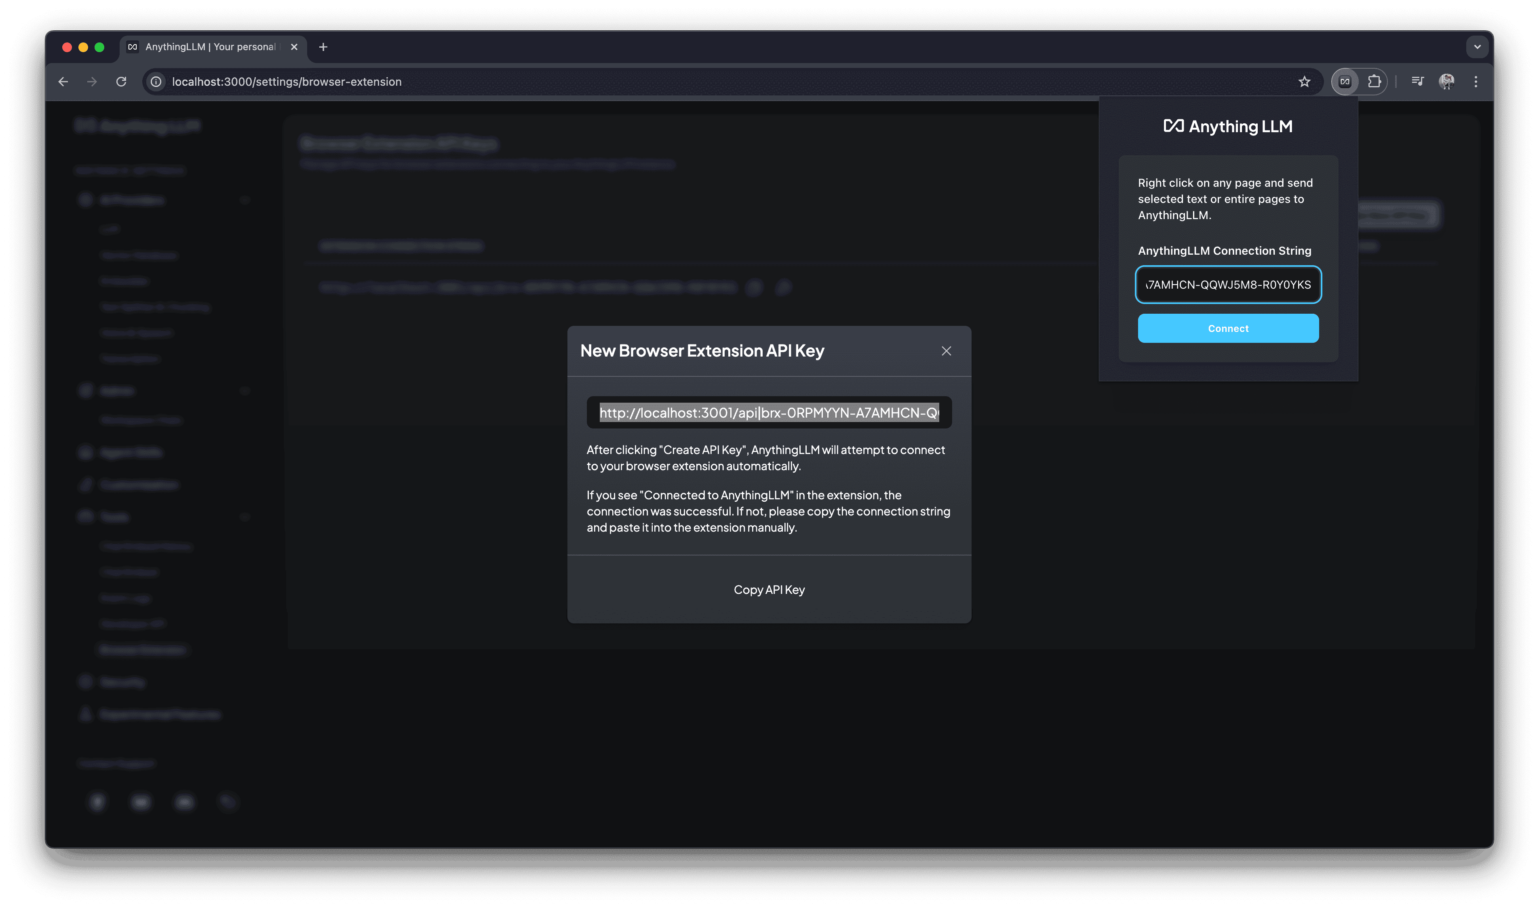
Task: Click the AnythingLLM Connection String field
Action: tap(1228, 285)
